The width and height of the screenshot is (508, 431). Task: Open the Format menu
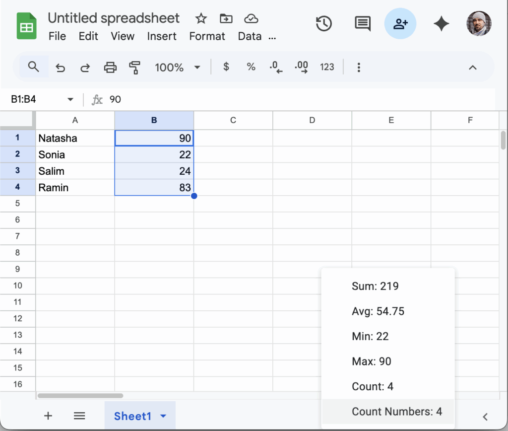pos(207,36)
